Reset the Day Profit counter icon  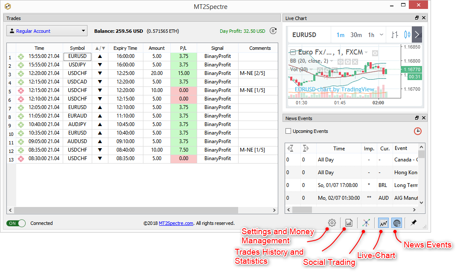(x=273, y=31)
